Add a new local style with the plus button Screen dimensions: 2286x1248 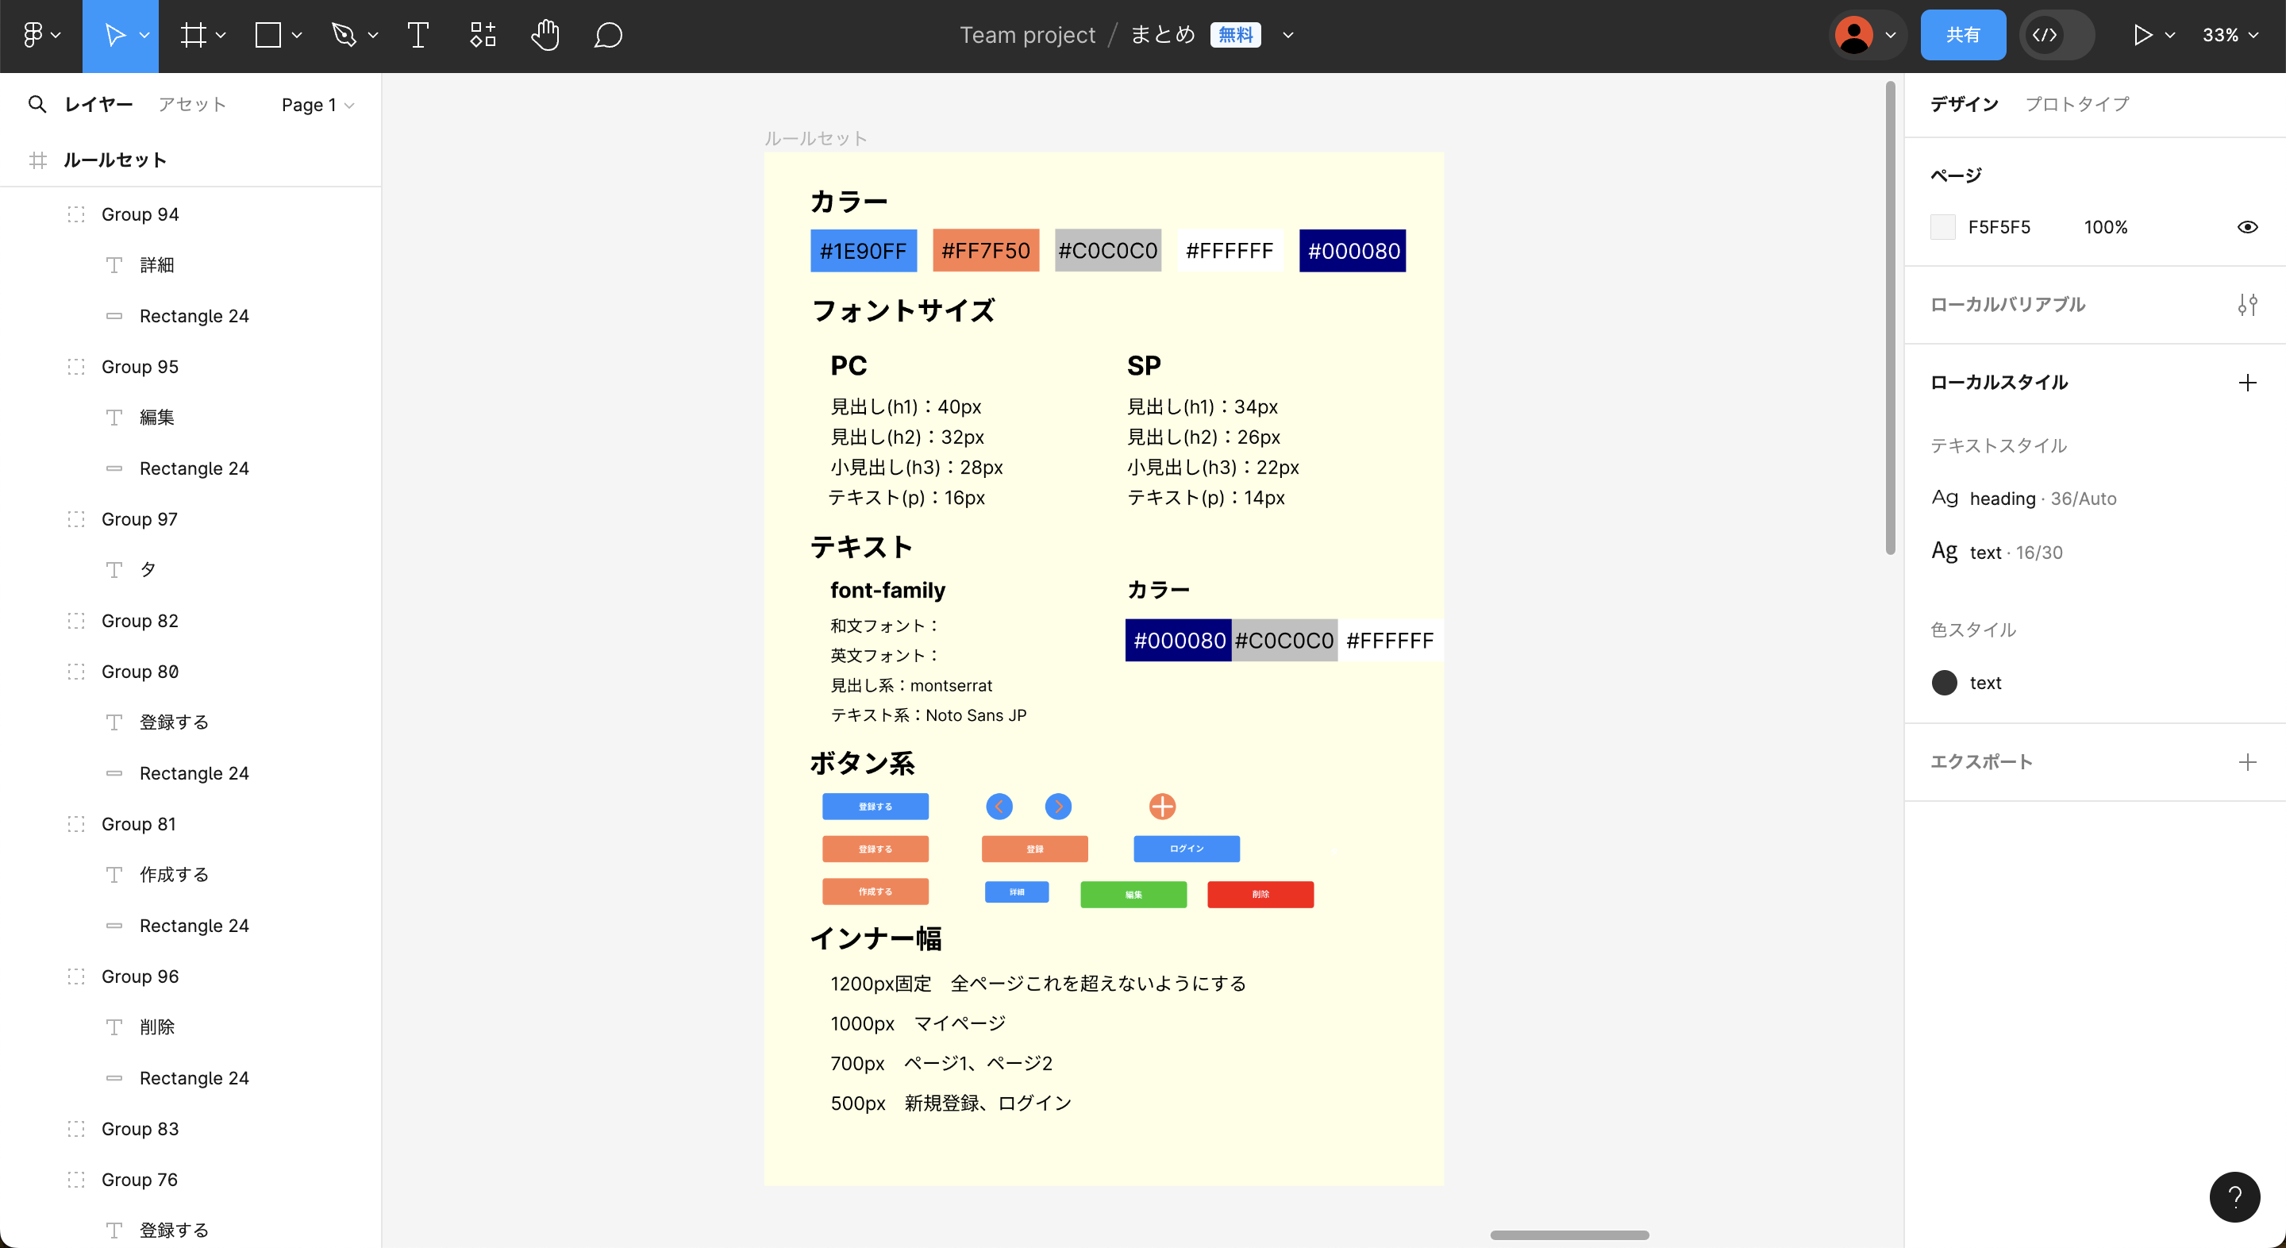[2248, 382]
